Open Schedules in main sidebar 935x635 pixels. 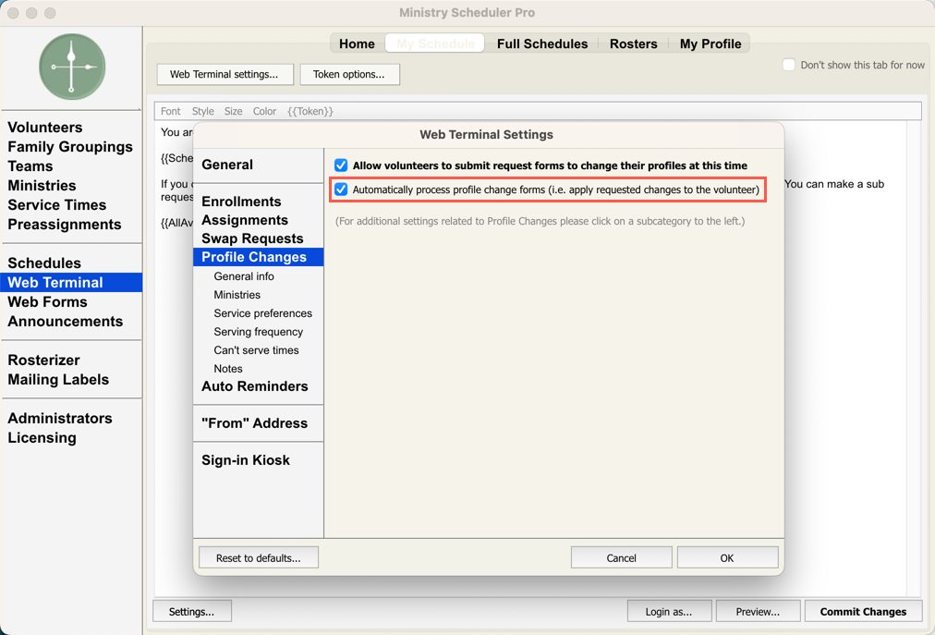point(71,263)
